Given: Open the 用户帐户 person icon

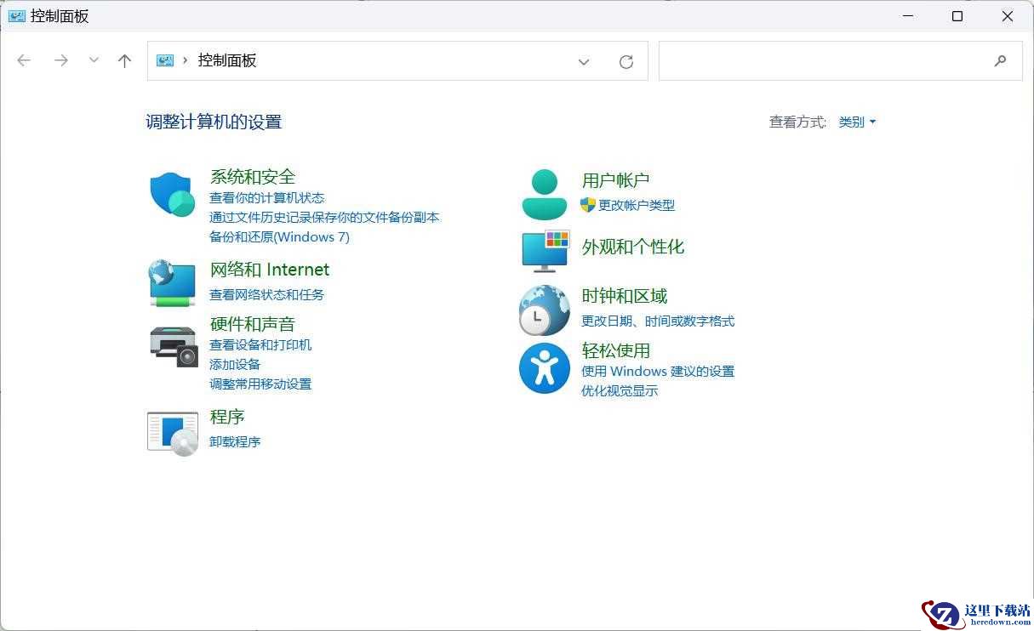Looking at the screenshot, I should pyautogui.click(x=544, y=194).
